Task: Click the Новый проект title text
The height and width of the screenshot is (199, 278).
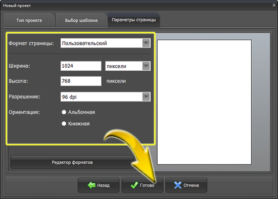Action: pyautogui.click(x=17, y=6)
